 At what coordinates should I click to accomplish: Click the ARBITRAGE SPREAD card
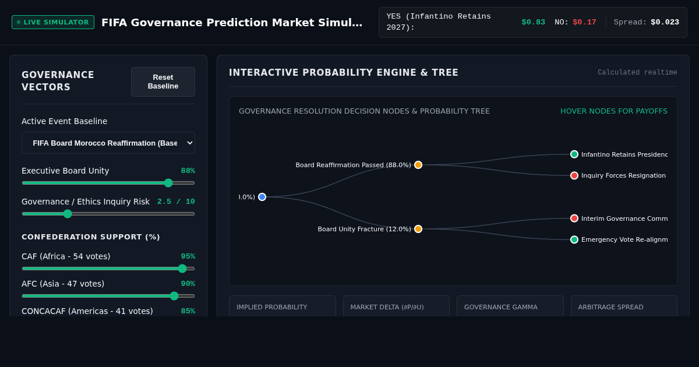pyautogui.click(x=624, y=306)
